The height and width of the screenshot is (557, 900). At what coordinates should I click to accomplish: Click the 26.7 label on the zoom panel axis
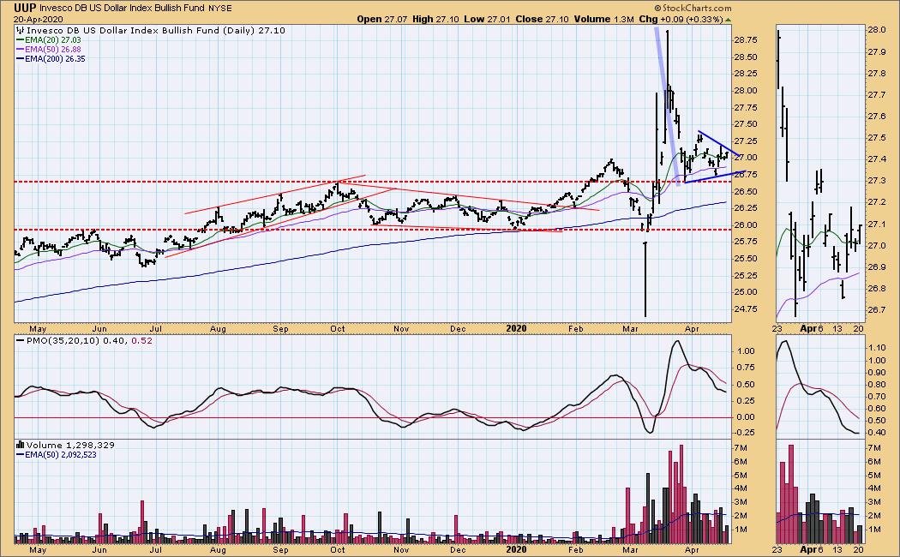(x=876, y=309)
